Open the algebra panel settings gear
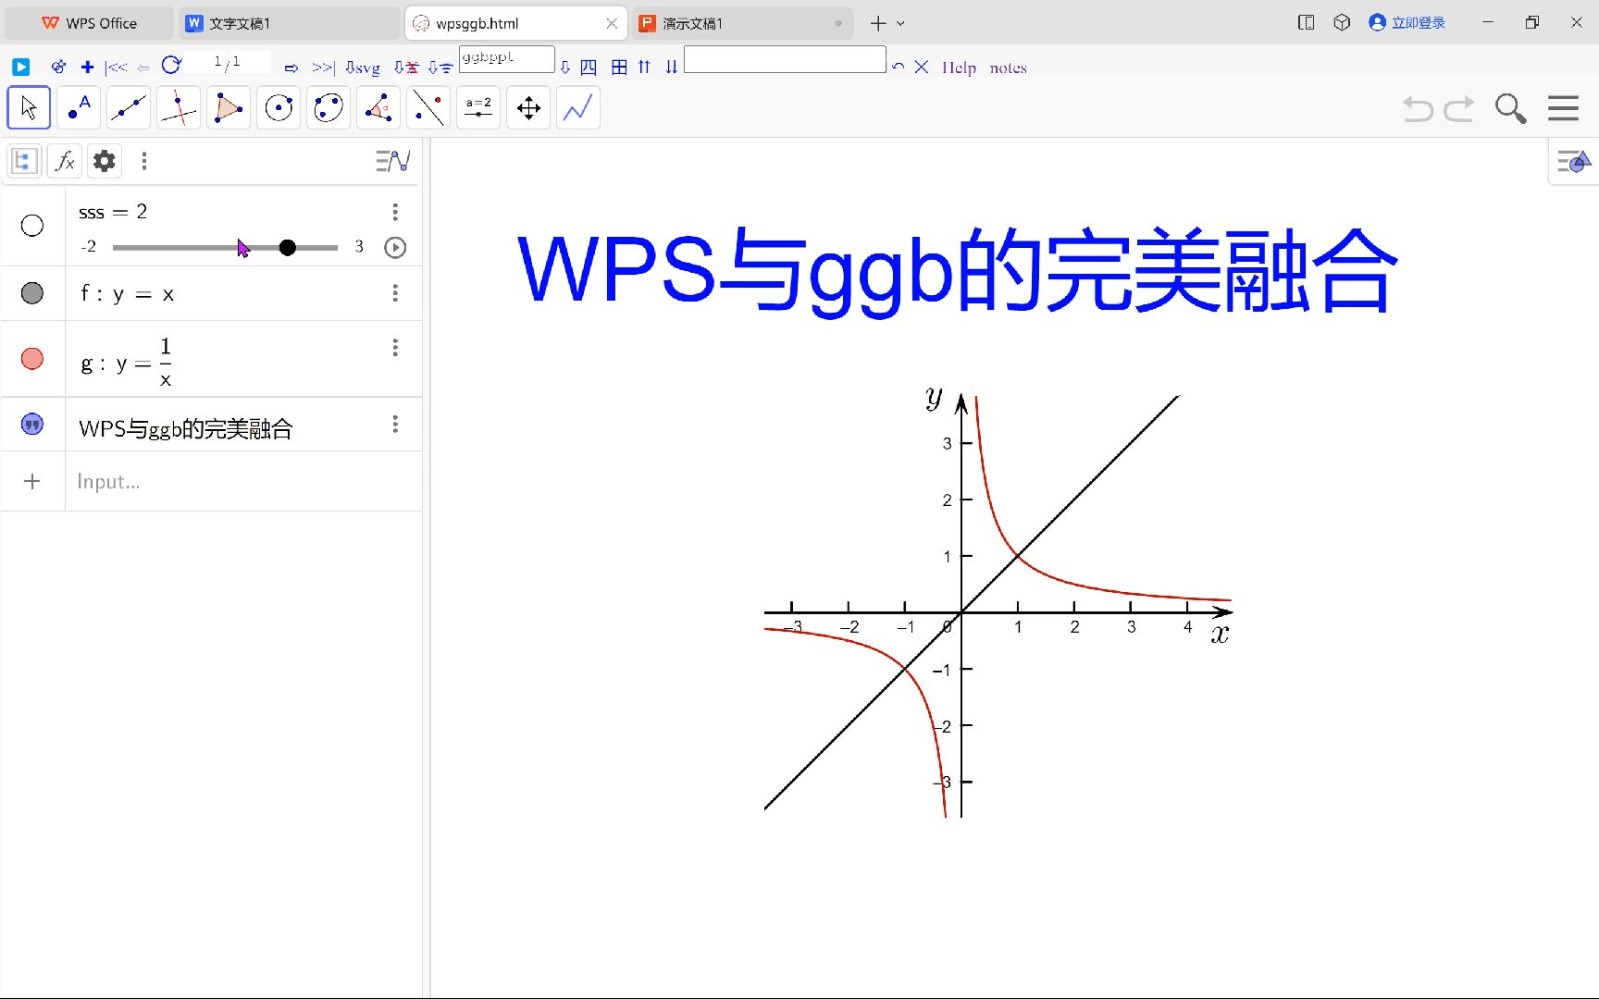Viewport: 1599px width, 999px height. coord(104,161)
